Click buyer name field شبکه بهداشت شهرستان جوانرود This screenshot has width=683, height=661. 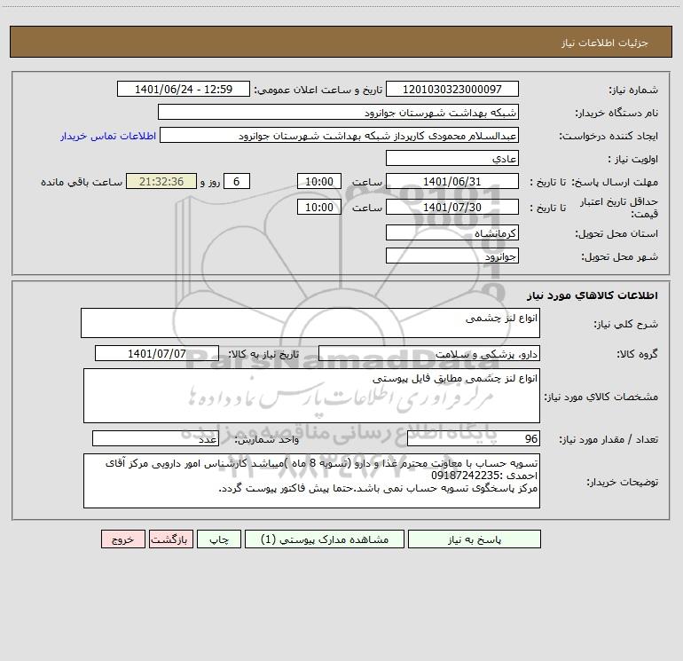338,112
